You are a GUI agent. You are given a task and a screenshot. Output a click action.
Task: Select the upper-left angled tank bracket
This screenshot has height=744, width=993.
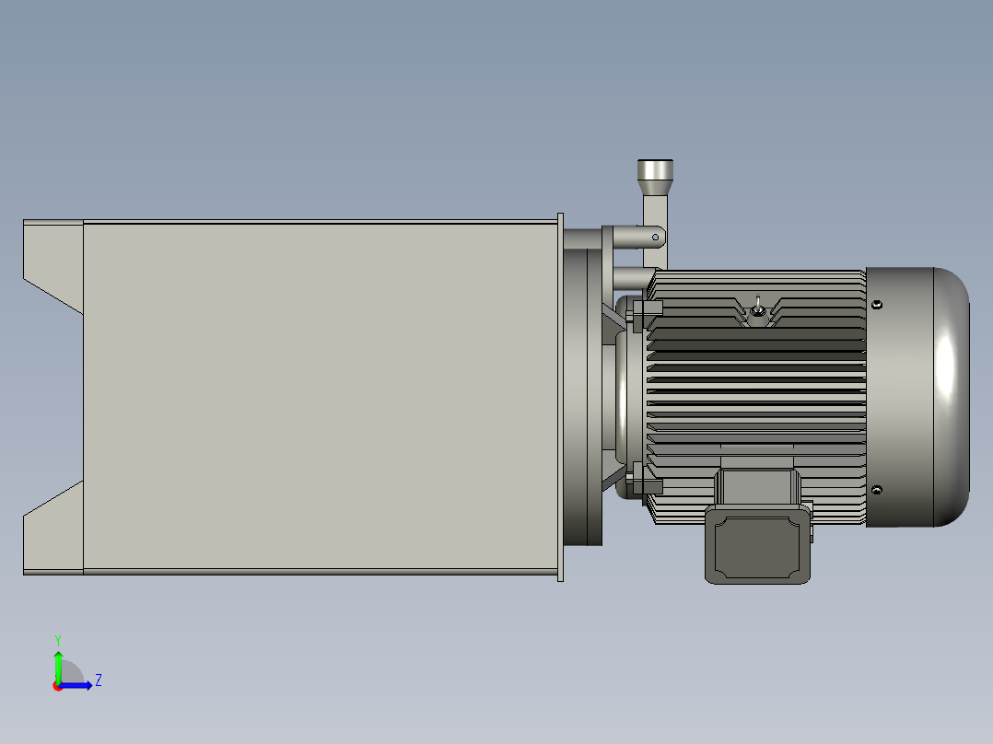tap(53, 267)
